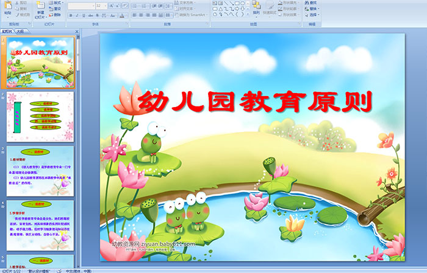Open the font name combo box

(81, 5)
